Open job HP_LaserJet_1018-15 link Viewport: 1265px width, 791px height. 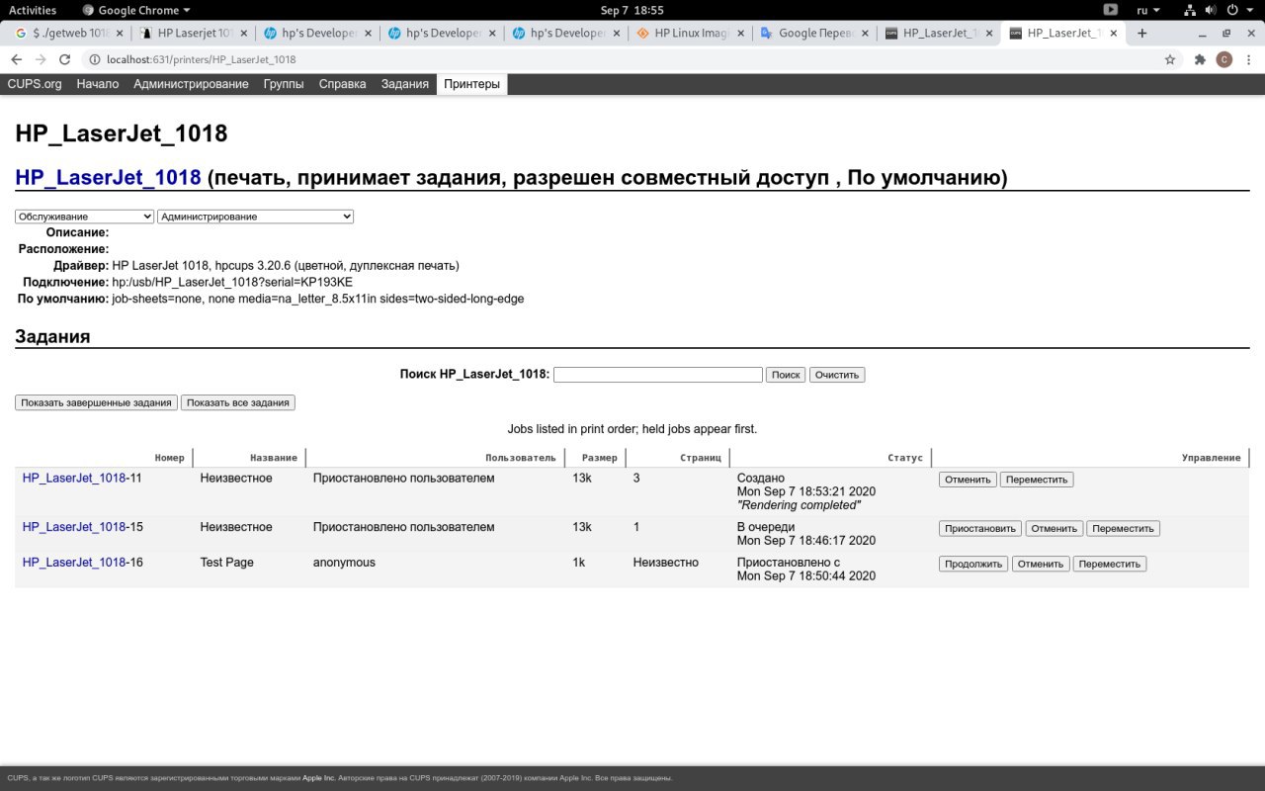tap(74, 527)
